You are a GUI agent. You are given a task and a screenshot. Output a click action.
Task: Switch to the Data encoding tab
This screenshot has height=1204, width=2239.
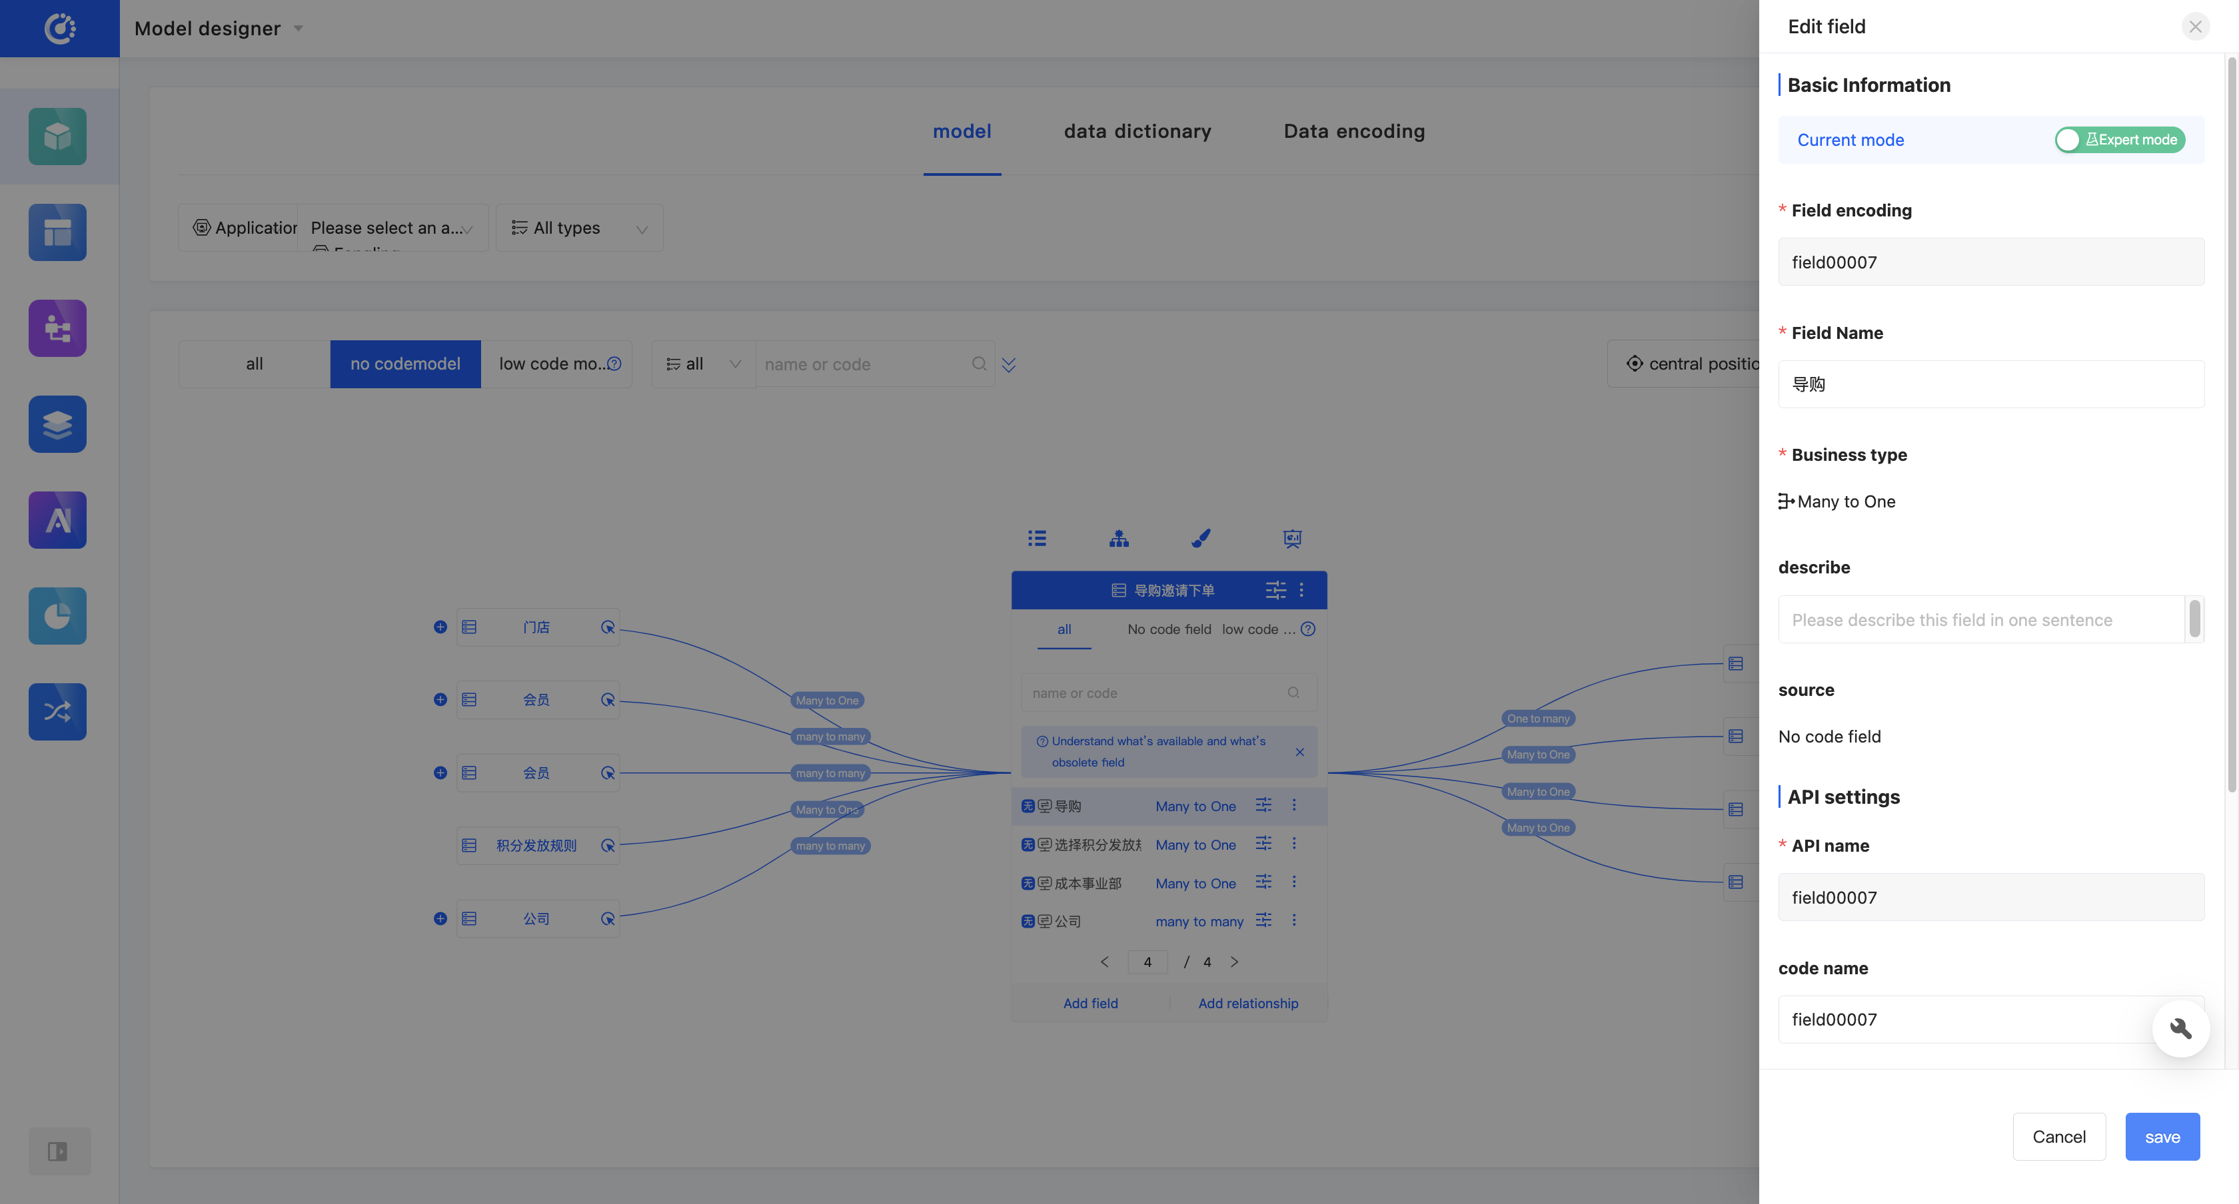(1353, 131)
